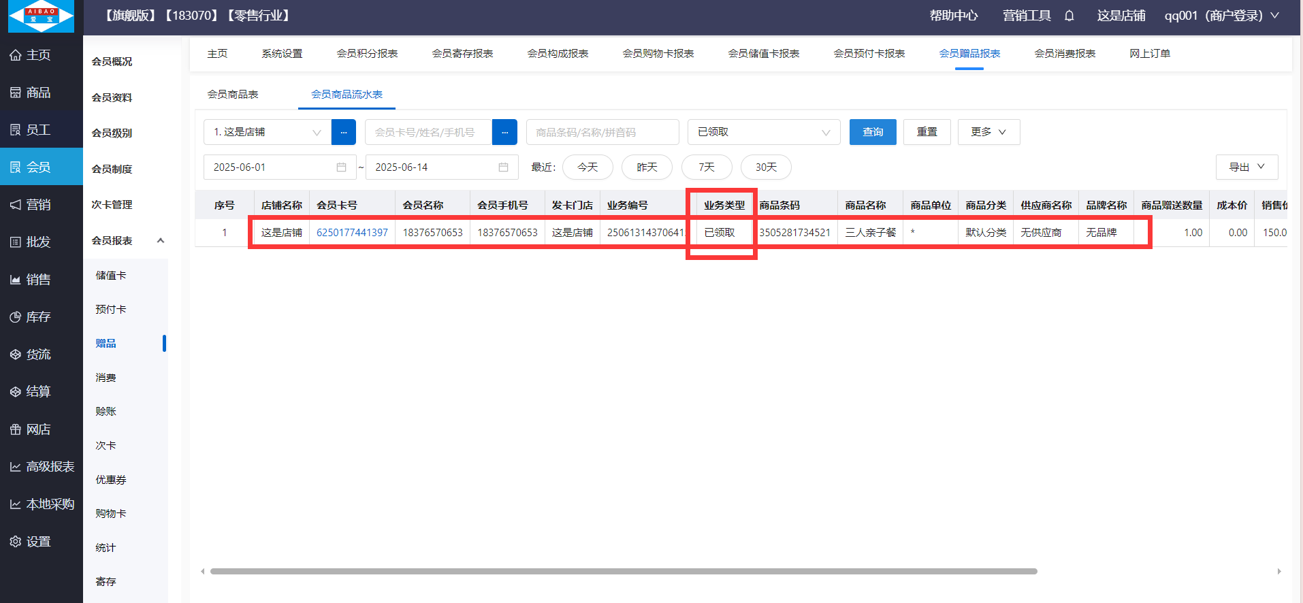Select the 30天 quick date filter
1303x603 pixels.
click(x=765, y=167)
